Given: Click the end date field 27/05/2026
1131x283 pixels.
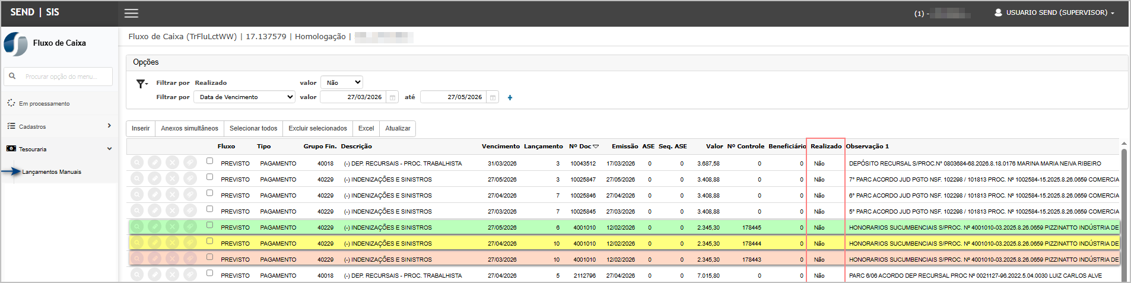Looking at the screenshot, I should (x=453, y=97).
